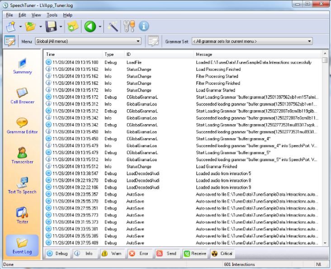Viewport: 331px width, 269px height.
Task: Expand the Grammar Set dropdown
Action: point(309,42)
